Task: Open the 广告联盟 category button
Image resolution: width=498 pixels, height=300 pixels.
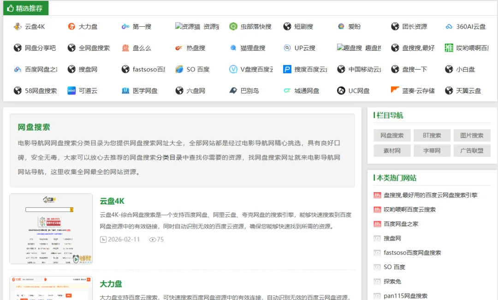Action: coord(472,151)
